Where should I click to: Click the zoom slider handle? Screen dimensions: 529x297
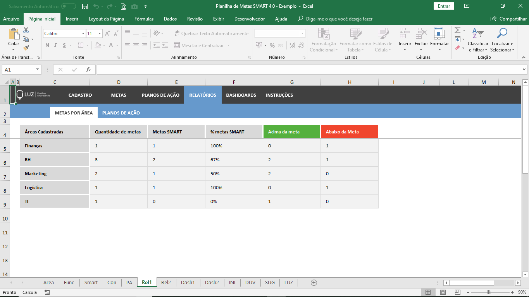[488, 292]
